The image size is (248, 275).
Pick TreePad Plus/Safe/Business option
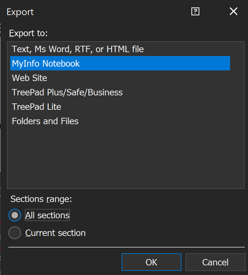tap(67, 92)
